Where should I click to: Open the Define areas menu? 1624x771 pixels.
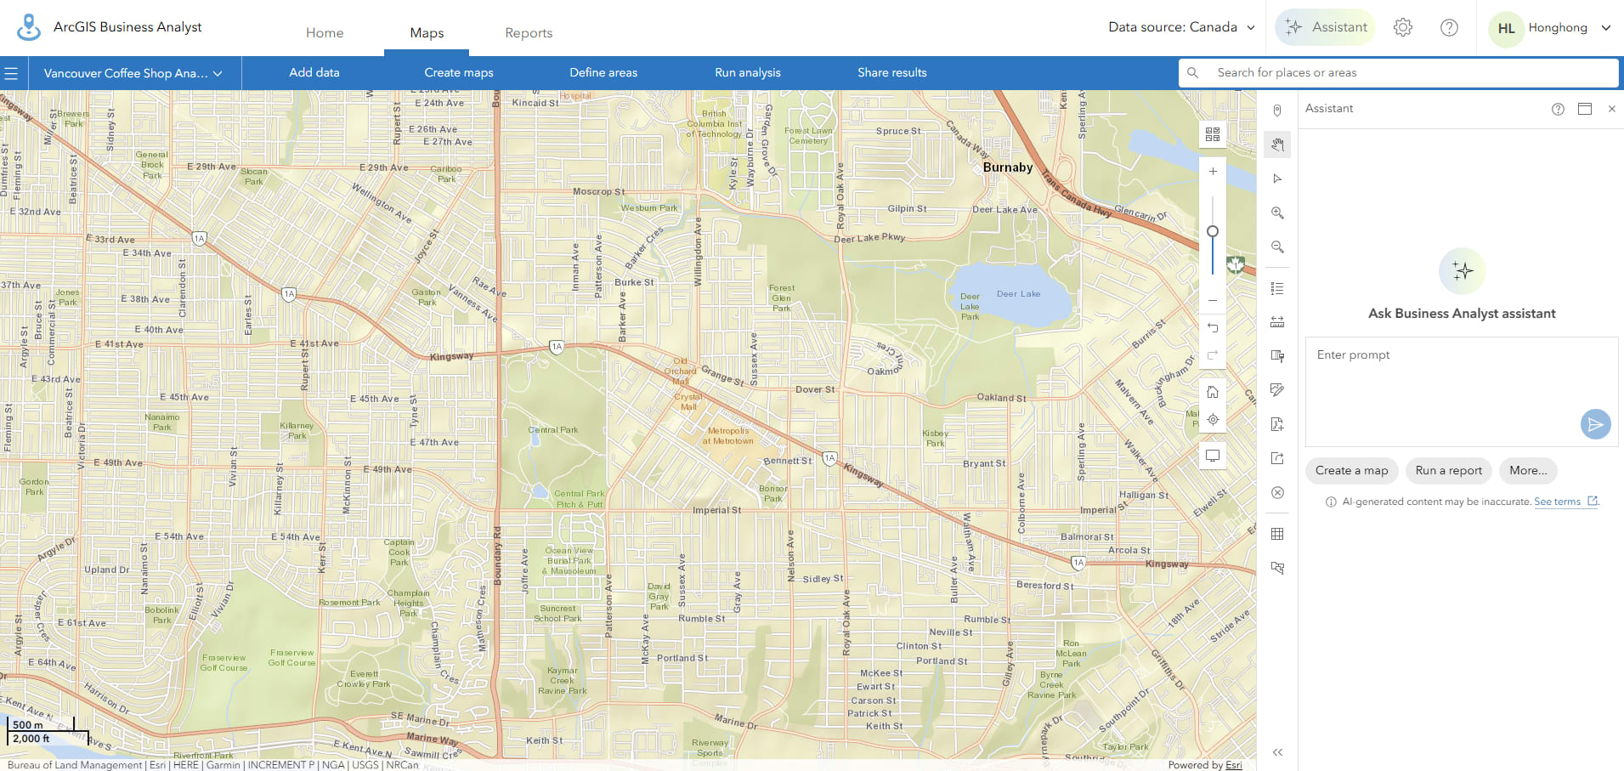click(x=603, y=73)
